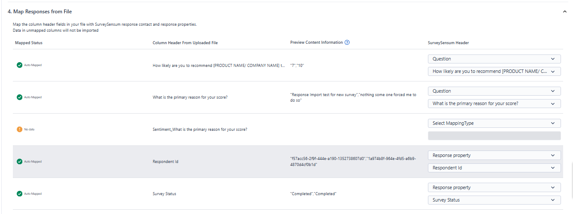
Task: Click the orange No data warning icon
Action: [19, 130]
